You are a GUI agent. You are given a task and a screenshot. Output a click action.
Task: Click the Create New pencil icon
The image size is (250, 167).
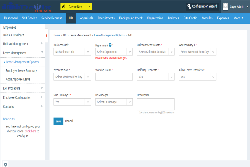pos(64,6)
